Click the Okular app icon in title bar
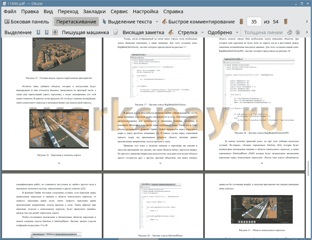The height and width of the screenshot is (240, 312). [4, 3]
